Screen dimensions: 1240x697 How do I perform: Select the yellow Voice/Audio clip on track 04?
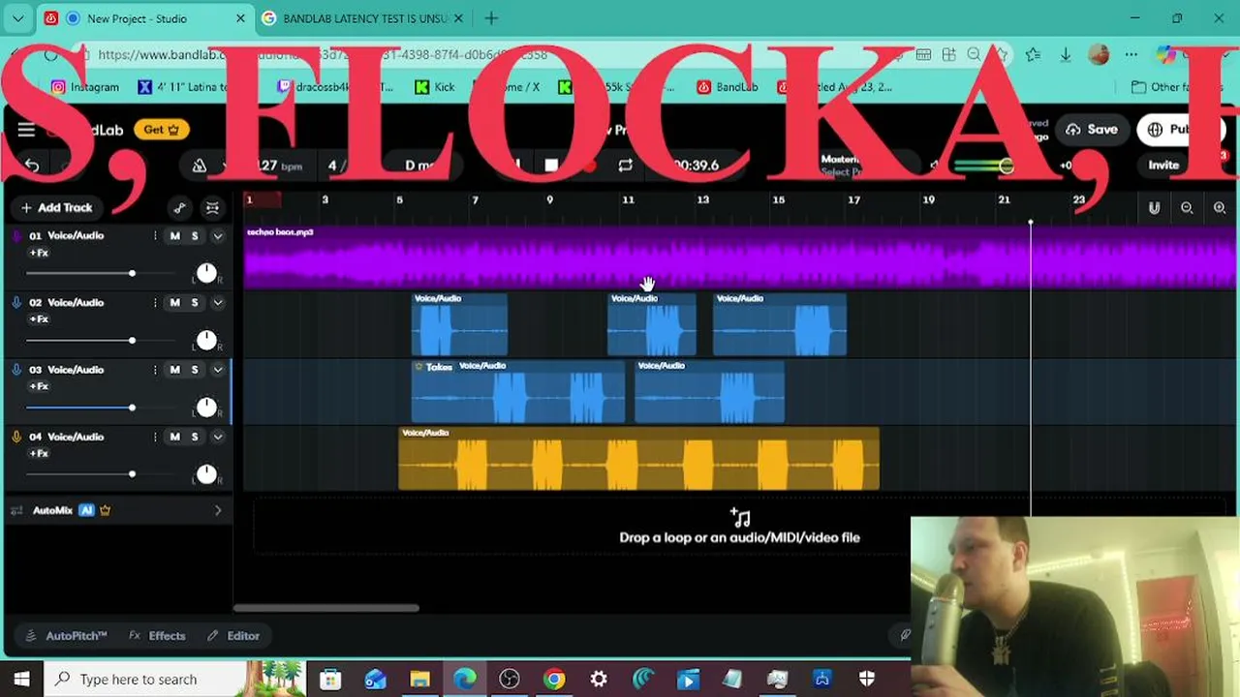[639, 459]
